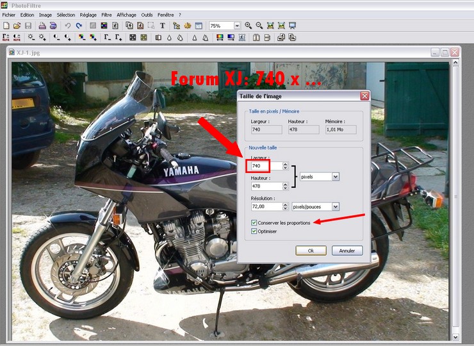Open the Filtre menu
The width and height of the screenshot is (474, 346).
pos(106,15)
